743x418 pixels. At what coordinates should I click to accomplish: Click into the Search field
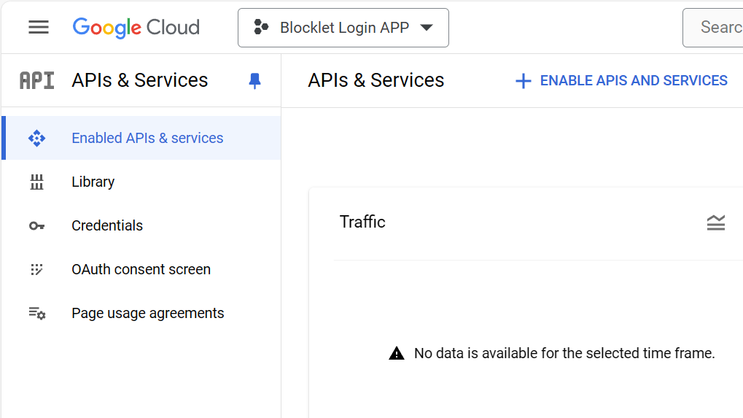(718, 28)
